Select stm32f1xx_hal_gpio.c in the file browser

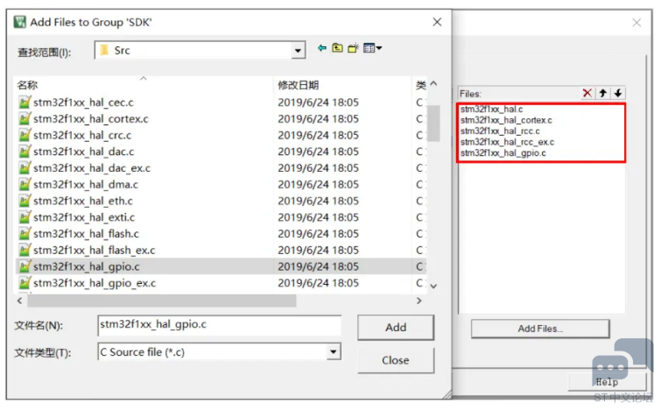tap(87, 266)
